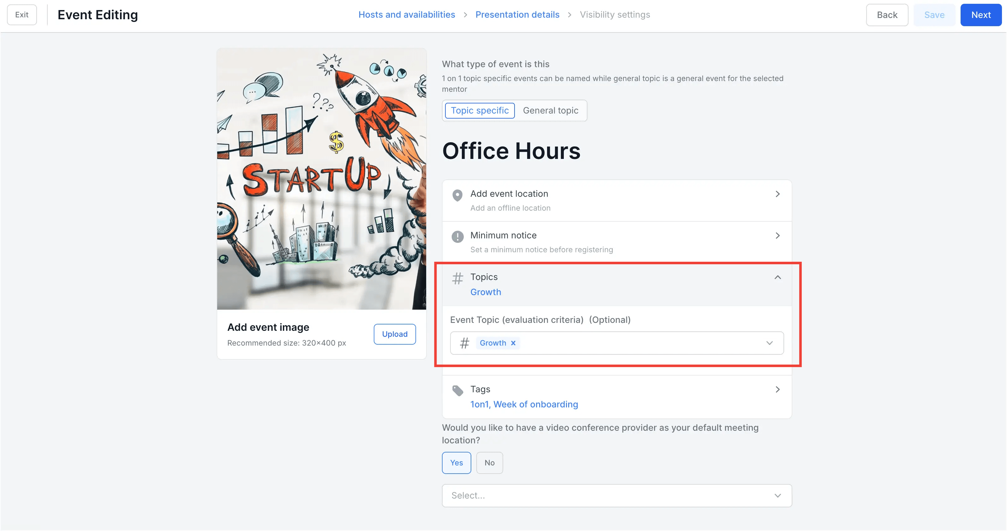Screen dimensions: 1007x531
Task: Click the StartUp event image thumbnail
Action: coord(321,179)
